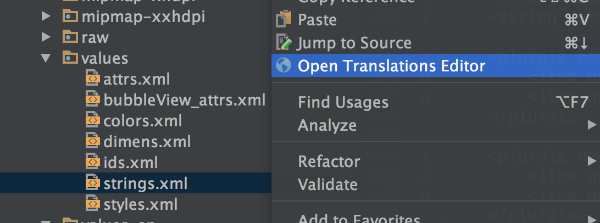Open Translations Editor from context menu

click(x=436, y=66)
